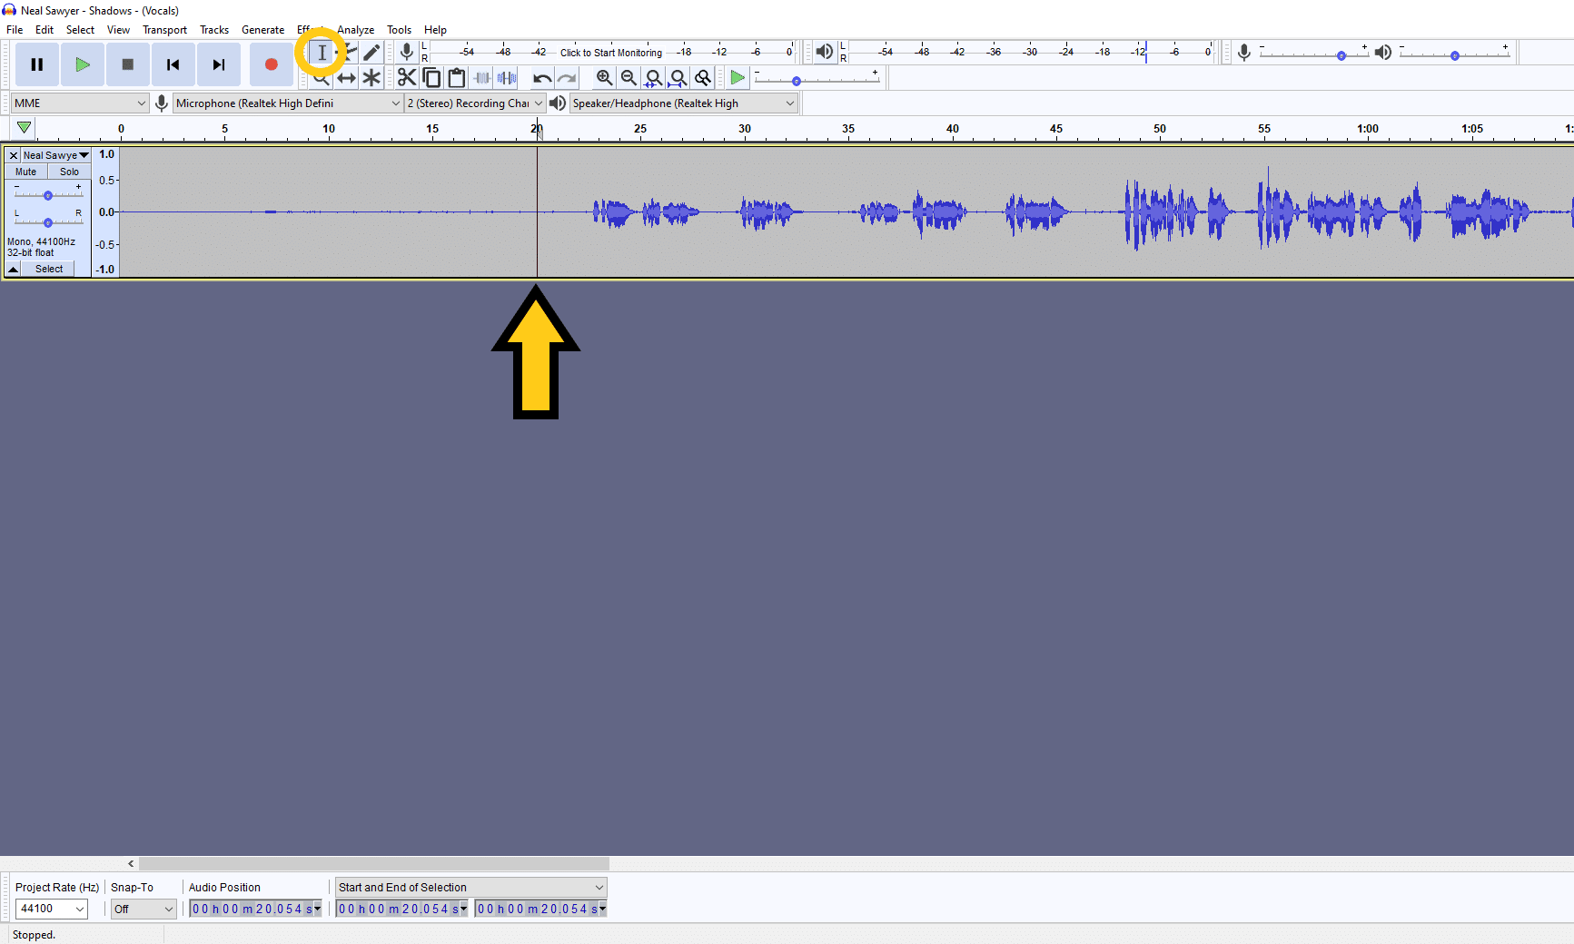Open the Recording Channels dropdown
The image size is (1574, 944).
[473, 103]
